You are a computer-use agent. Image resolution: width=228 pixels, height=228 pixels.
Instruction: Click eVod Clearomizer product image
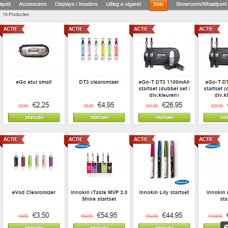coord(34,160)
